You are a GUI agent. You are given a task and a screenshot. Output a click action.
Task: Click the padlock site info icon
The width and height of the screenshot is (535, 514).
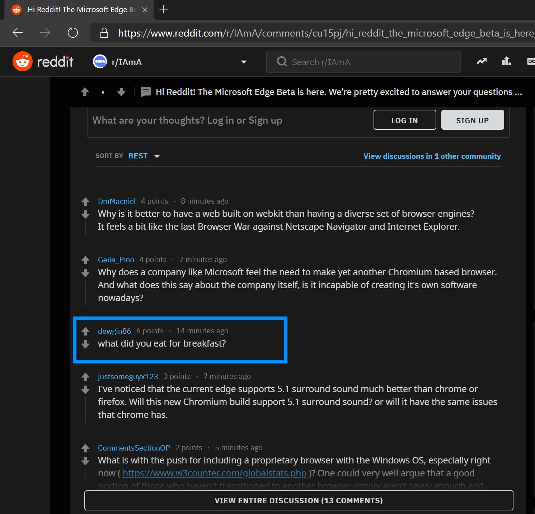pyautogui.click(x=104, y=33)
